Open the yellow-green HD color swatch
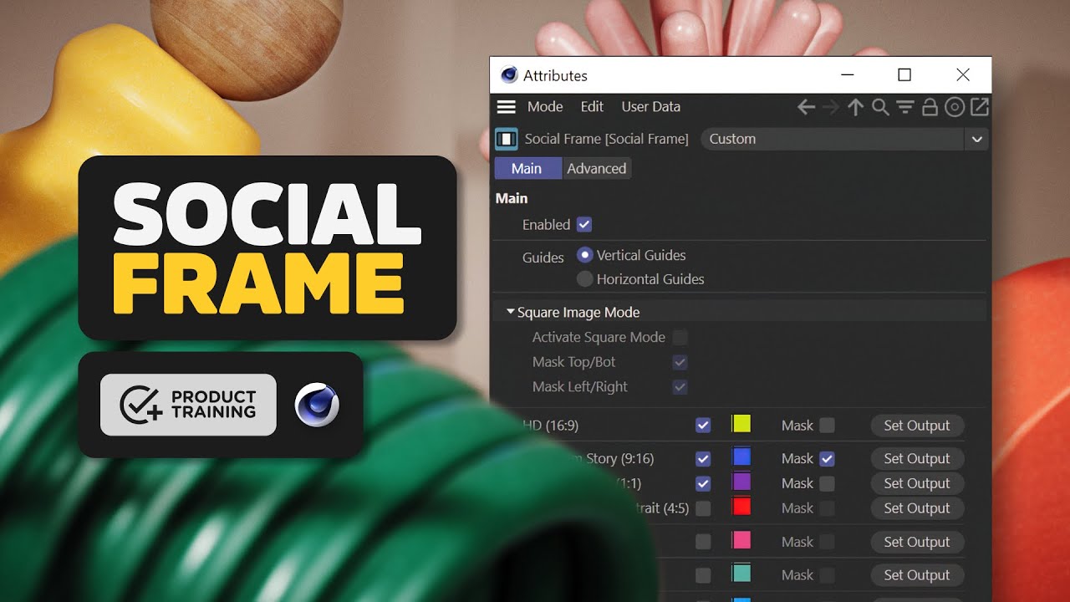 click(741, 423)
